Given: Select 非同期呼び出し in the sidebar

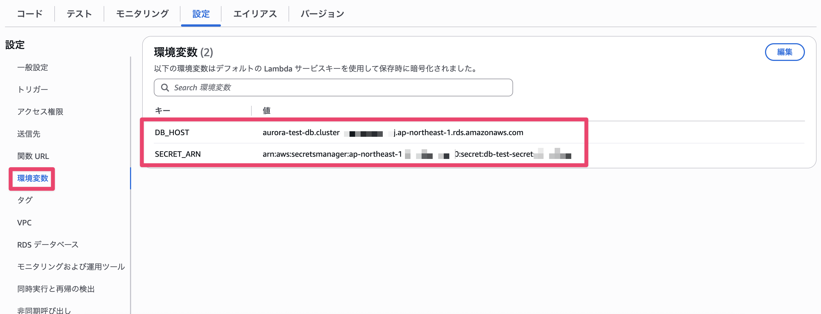Looking at the screenshot, I should 44,310.
